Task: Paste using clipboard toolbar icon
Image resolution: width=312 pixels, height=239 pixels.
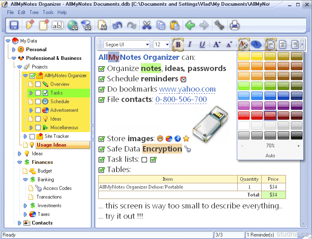Action: [175, 26]
